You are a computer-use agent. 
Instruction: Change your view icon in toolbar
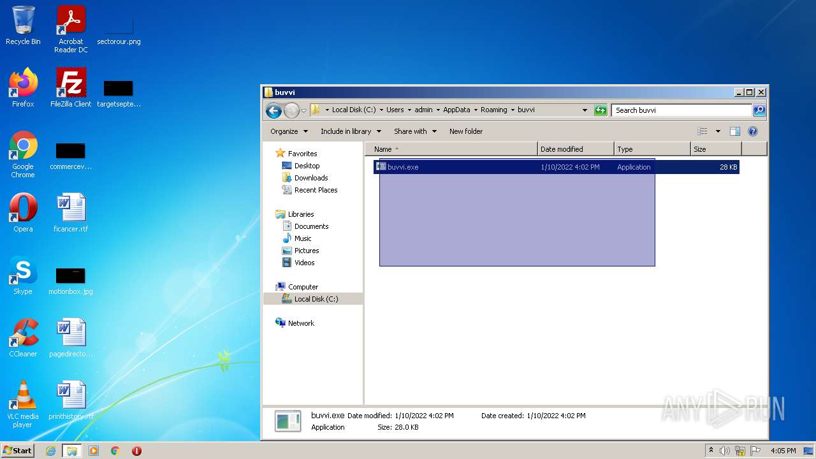703,131
